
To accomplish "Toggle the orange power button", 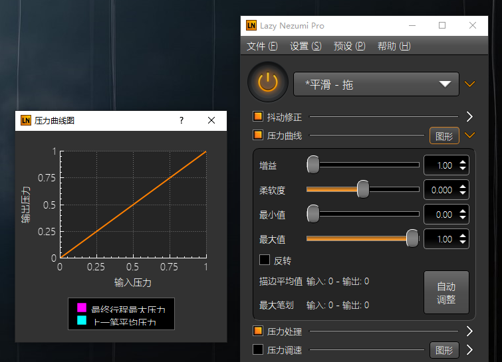I will pos(268,82).
